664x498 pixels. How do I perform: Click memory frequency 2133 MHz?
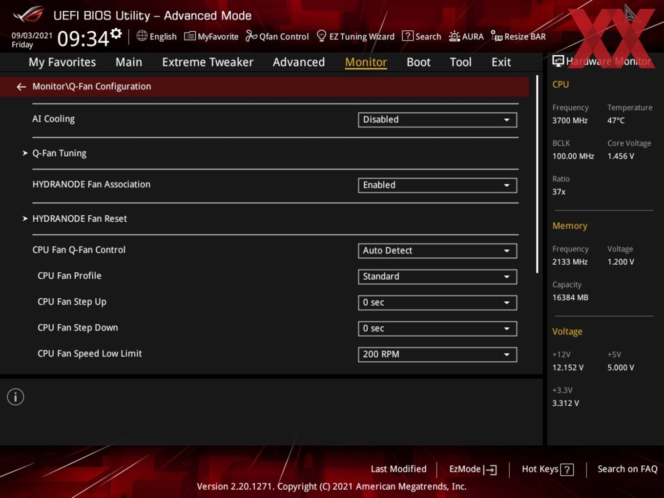pos(570,262)
